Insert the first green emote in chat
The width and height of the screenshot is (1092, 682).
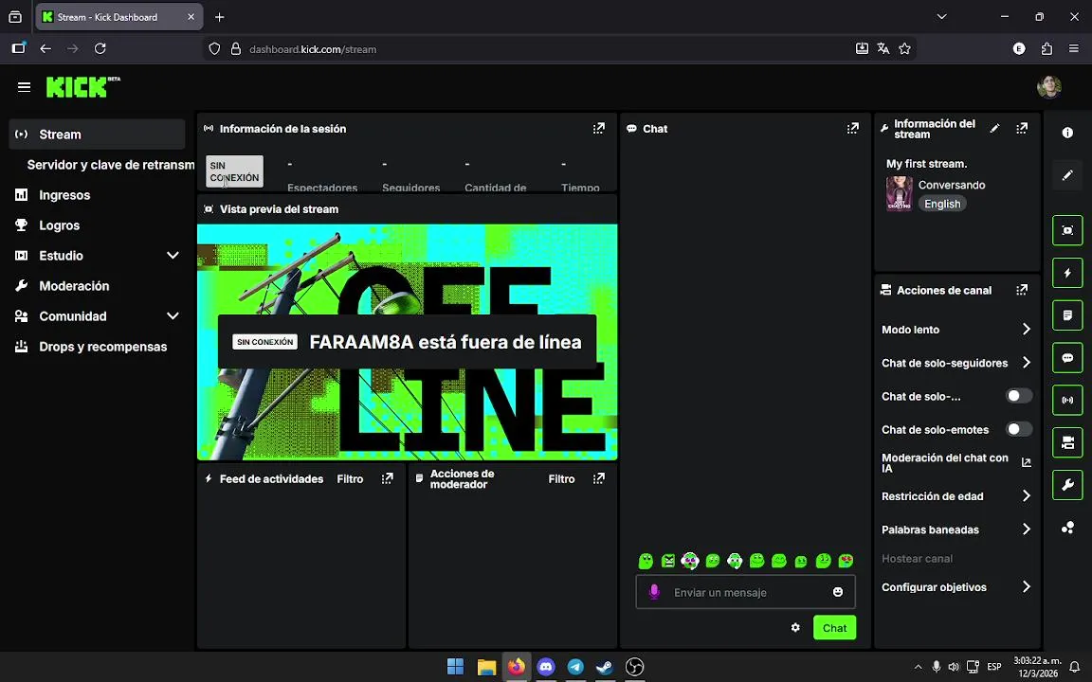[x=646, y=561]
